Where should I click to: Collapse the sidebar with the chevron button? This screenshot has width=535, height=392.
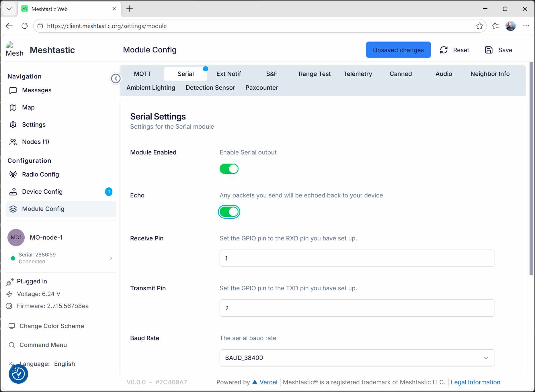116,78
